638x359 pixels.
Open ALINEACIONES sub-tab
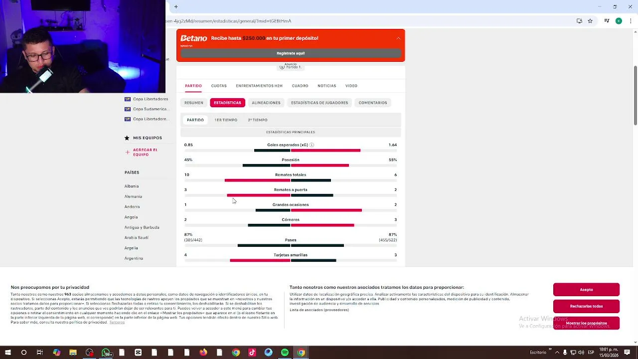coord(266,103)
